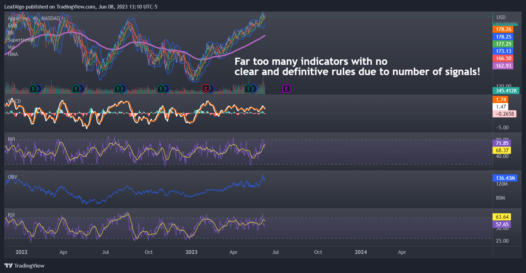Select the Apple Inc, 4h, NASDAQ title
This screenshot has height=273, width=526.
[34, 18]
